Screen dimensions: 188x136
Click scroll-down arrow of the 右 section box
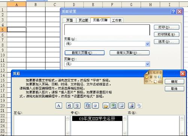click(182, 133)
